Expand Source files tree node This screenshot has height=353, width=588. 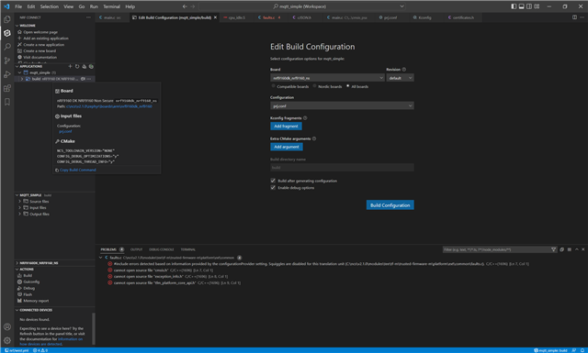[x=19, y=202]
